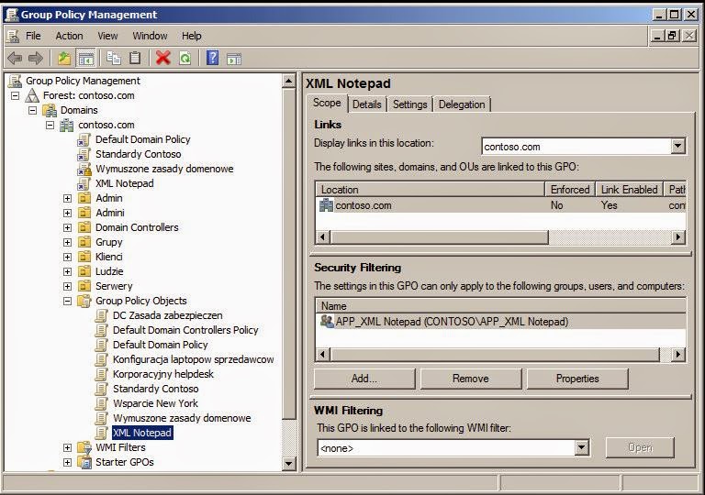Click the Security Filtering Properties button

[x=577, y=379]
